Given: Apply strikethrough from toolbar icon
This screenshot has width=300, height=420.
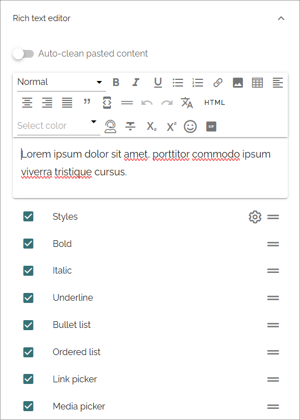Looking at the screenshot, I should click(x=130, y=126).
